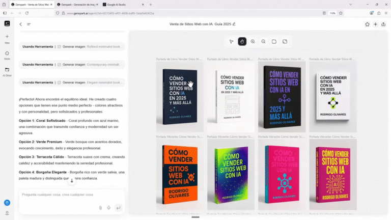Select white cover with wireframe thumbnail
The height and width of the screenshot is (220, 391).
pyautogui.click(x=231, y=97)
